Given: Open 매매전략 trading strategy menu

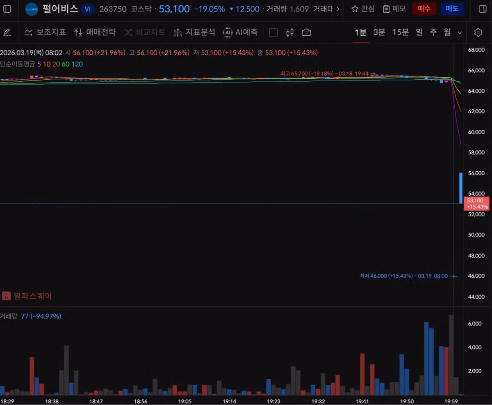Looking at the screenshot, I should pos(95,32).
